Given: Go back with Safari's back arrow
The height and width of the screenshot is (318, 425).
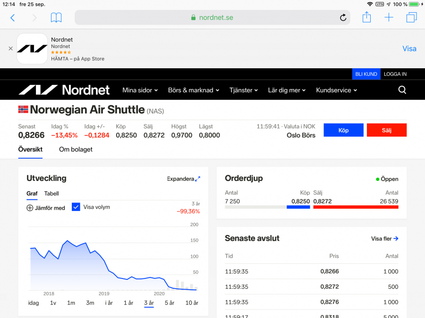Looking at the screenshot, I should coord(13,17).
